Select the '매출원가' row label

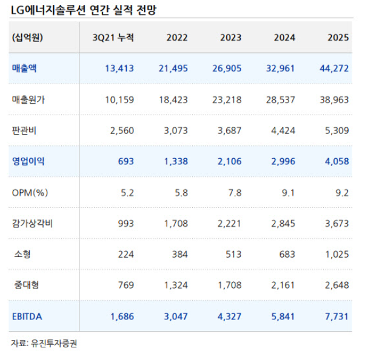point(28,99)
